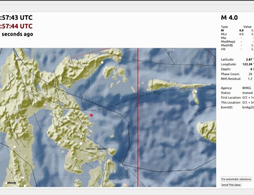Select the Longitude value 122.39
This screenshot has height=195, width=254.
pyautogui.click(x=247, y=64)
